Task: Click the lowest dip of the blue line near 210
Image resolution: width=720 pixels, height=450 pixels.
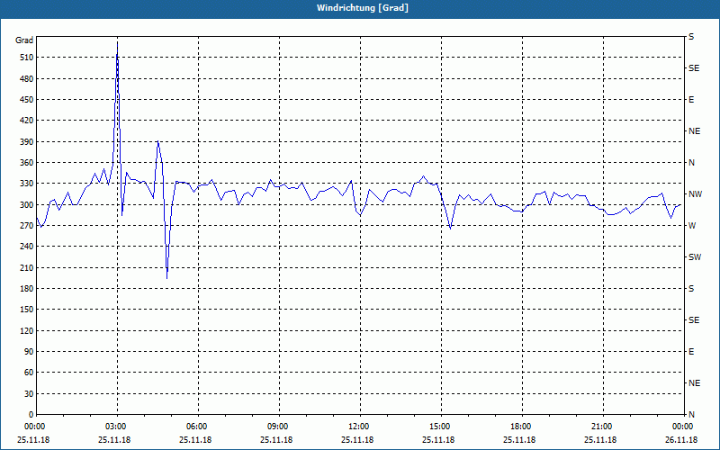Action: tap(167, 278)
